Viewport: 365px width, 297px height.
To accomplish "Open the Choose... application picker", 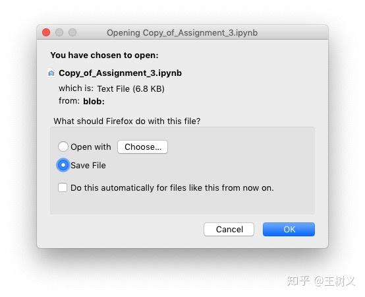I will click(x=142, y=147).
